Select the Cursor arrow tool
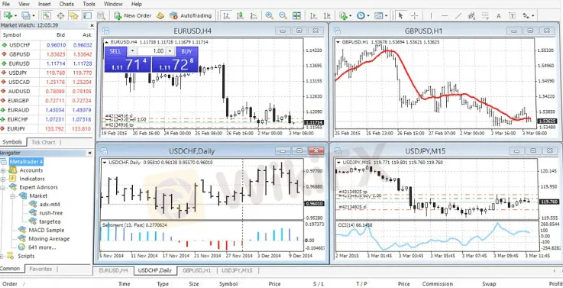Image resolution: width=563 pixels, height=288 pixels. click(401, 15)
